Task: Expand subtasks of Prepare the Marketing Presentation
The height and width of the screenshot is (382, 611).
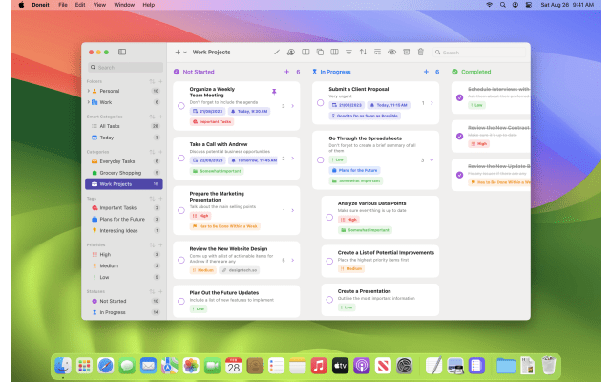Action: point(293,210)
